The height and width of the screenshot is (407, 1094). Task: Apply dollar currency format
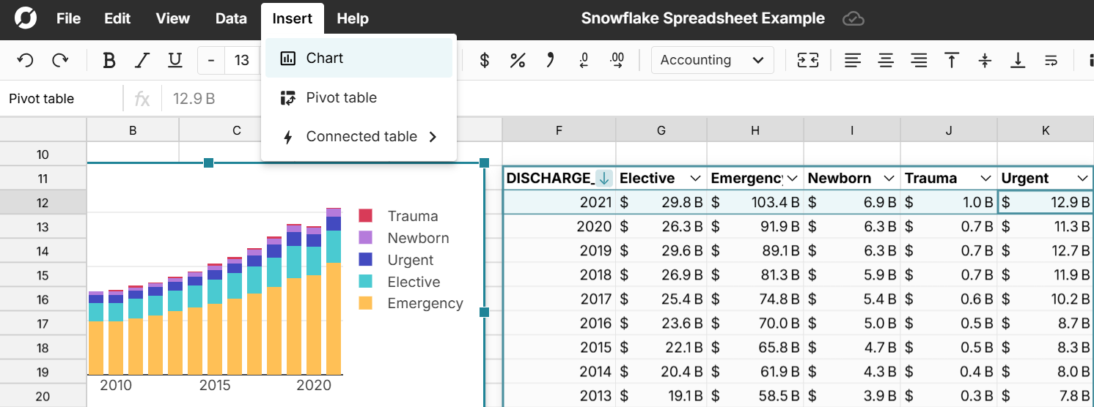pos(484,60)
